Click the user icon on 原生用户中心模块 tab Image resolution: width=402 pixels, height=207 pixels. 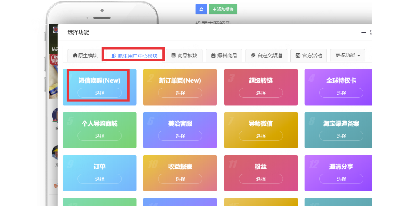[113, 56]
